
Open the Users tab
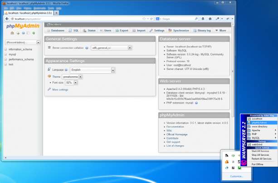106,30
